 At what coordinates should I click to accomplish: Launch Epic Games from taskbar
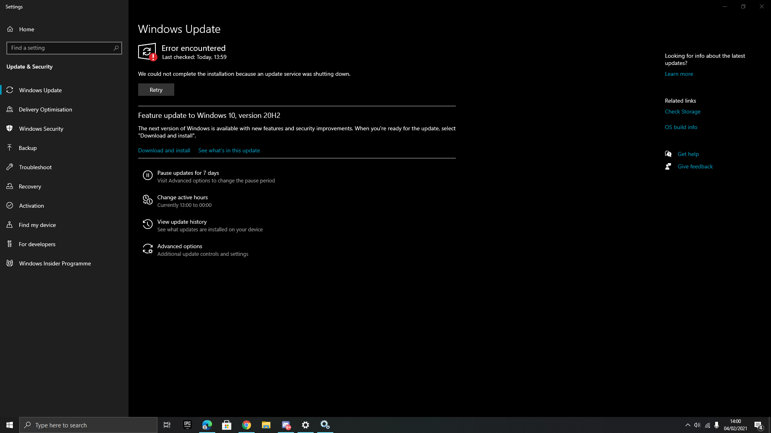click(188, 425)
